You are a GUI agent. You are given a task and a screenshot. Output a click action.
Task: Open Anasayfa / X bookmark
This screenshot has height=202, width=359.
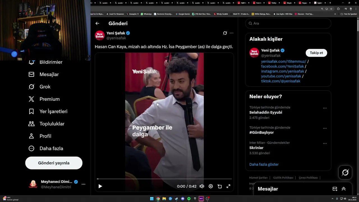(x=132, y=14)
